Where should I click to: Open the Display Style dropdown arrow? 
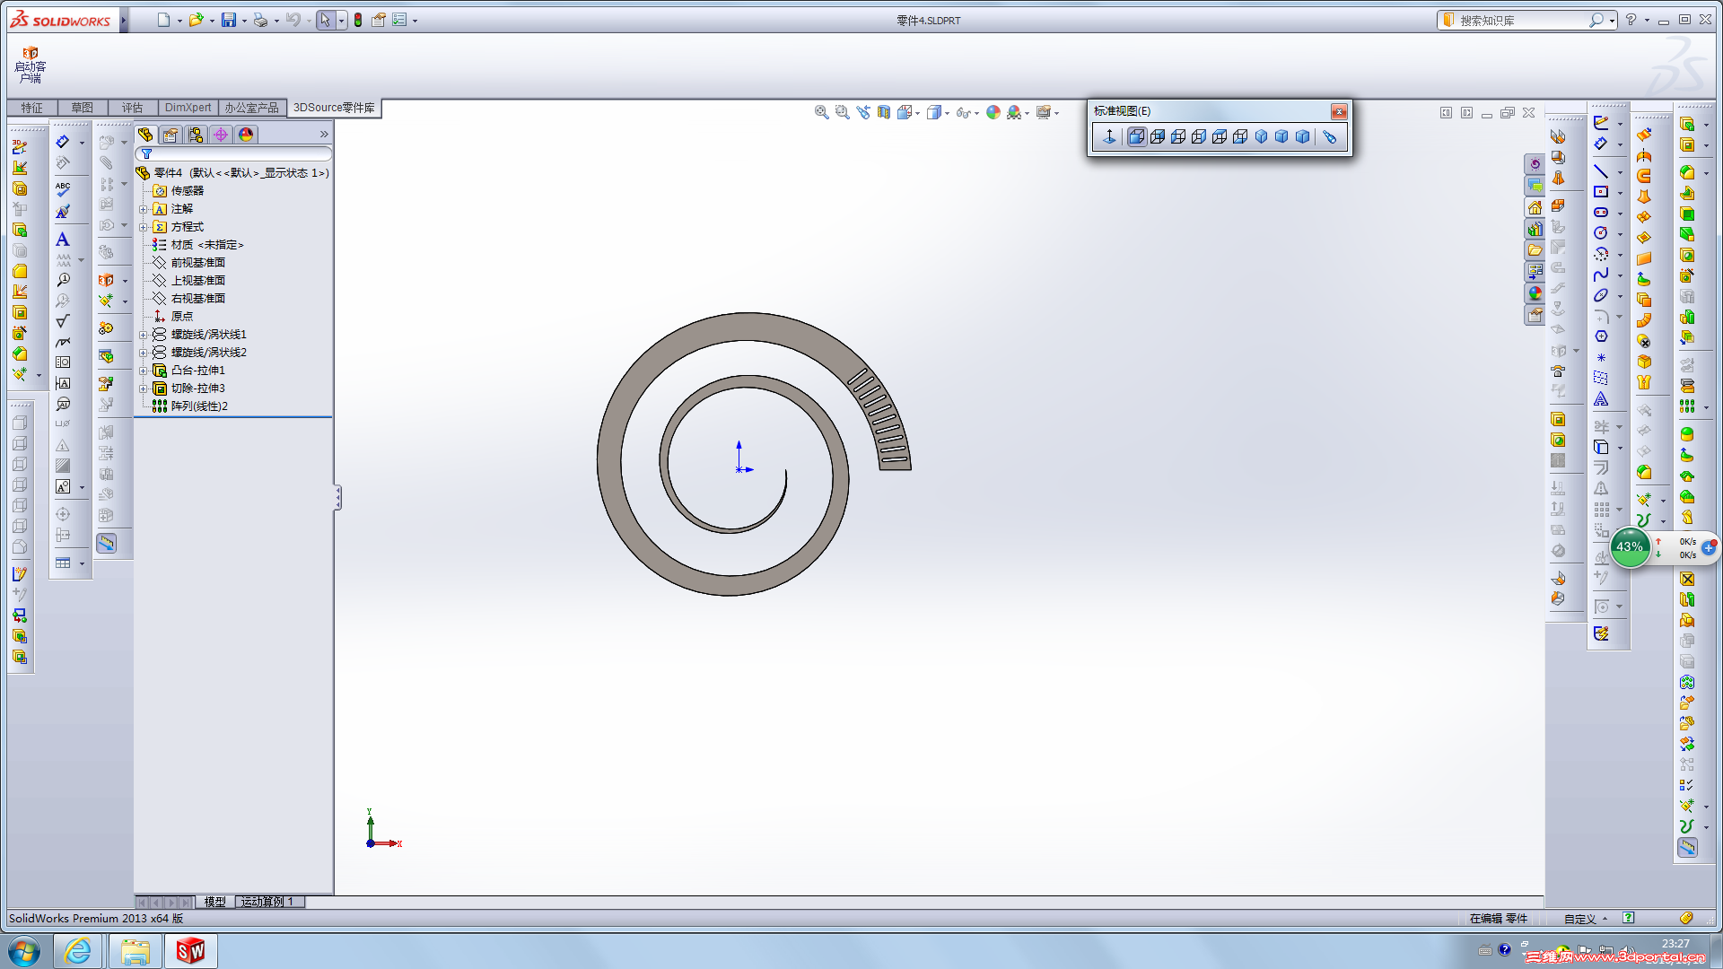click(948, 113)
